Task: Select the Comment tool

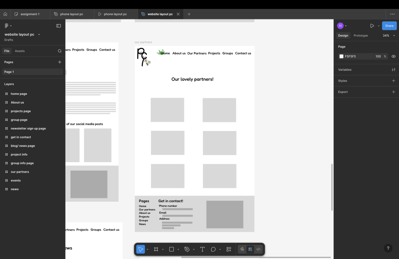Action: pos(213,249)
